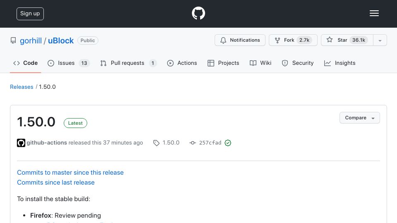Open the Security tab
The width and height of the screenshot is (397, 223).
(x=297, y=63)
